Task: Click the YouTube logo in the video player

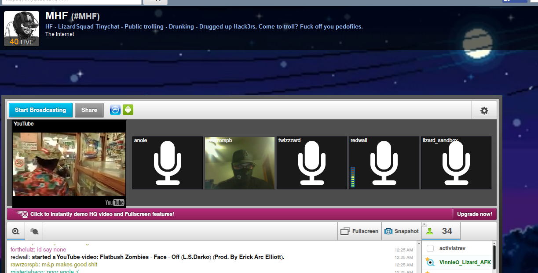Action: [x=115, y=202]
